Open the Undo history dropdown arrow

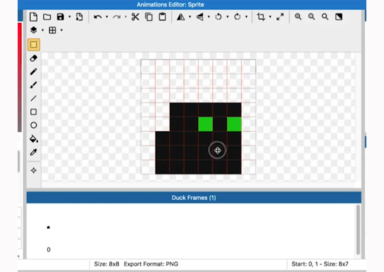click(x=107, y=17)
